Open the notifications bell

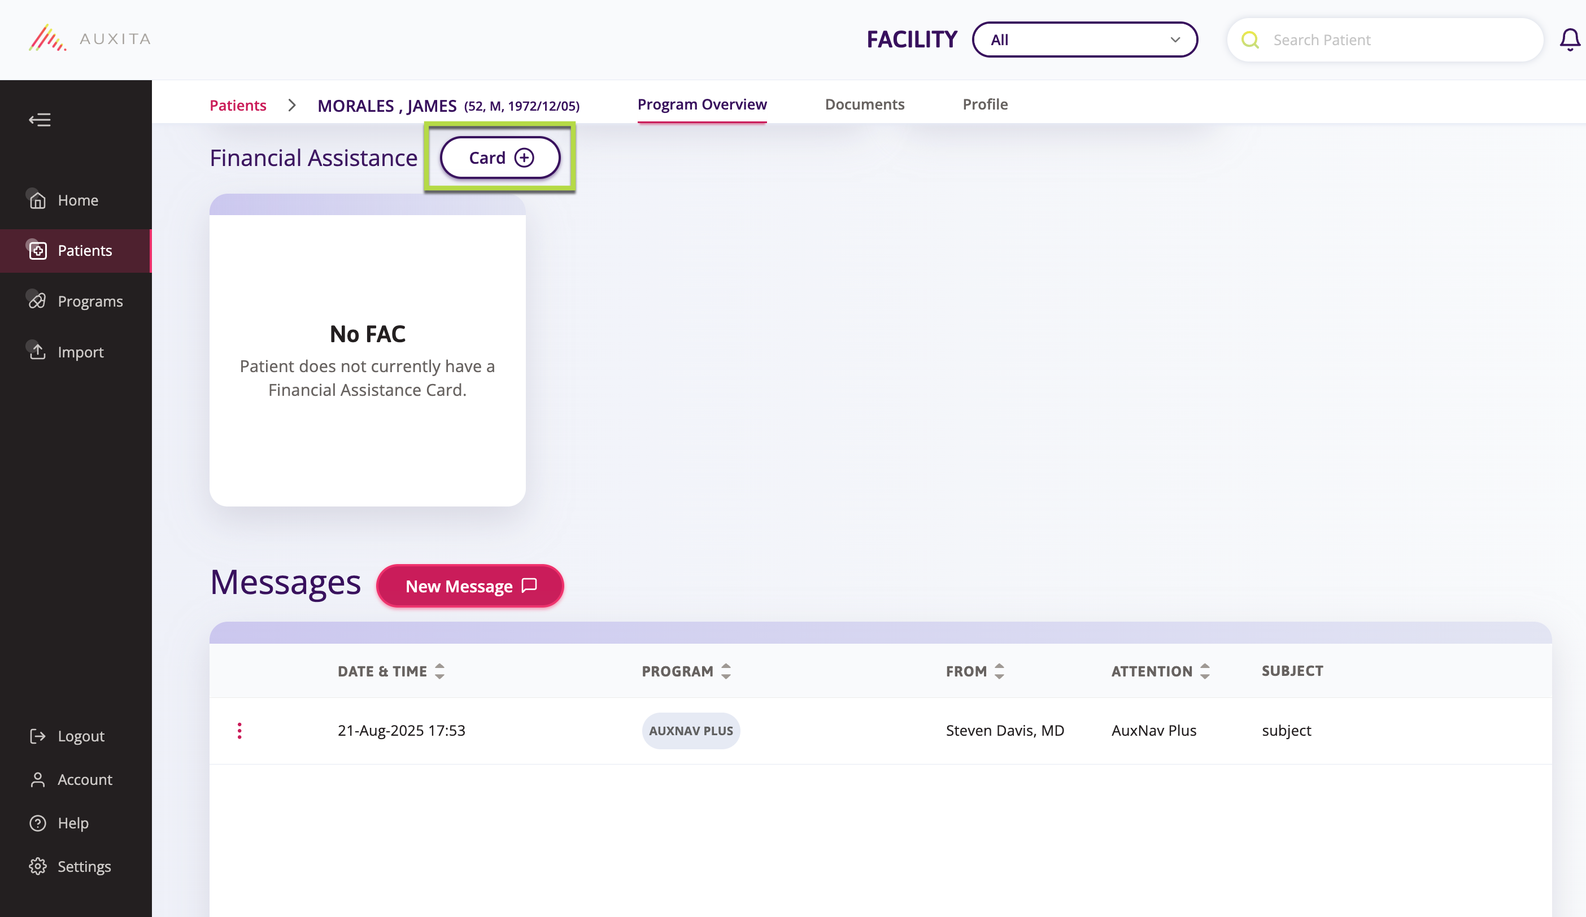(1569, 40)
